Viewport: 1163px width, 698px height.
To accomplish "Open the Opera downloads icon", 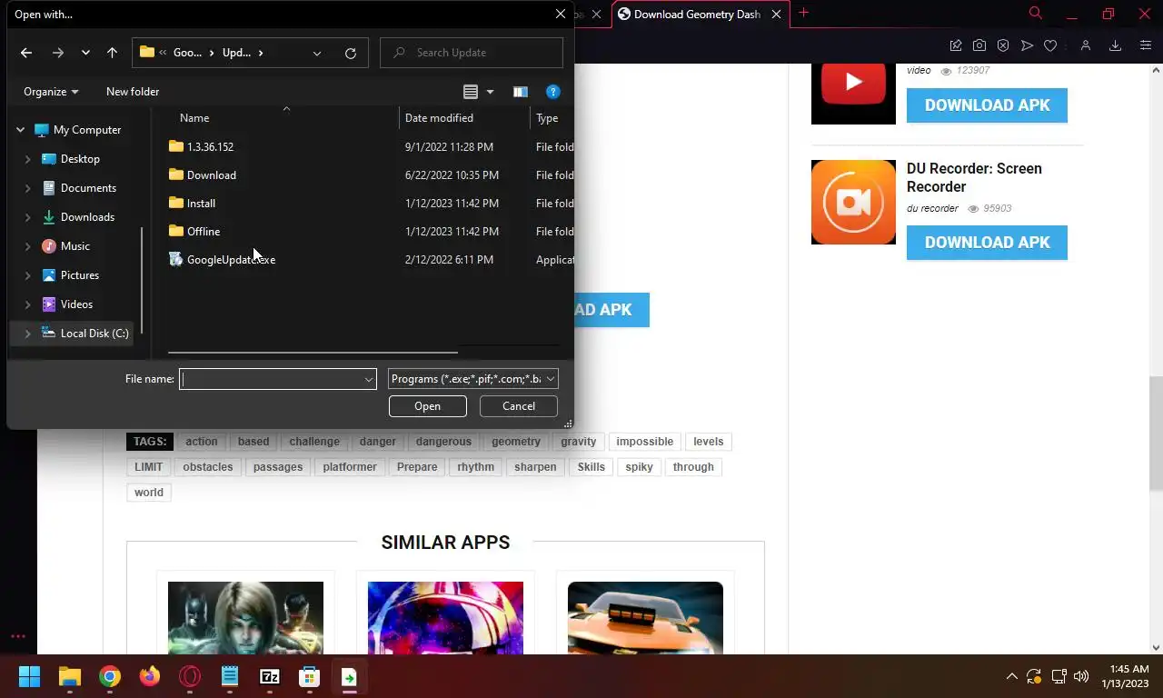I will pos(1116,45).
